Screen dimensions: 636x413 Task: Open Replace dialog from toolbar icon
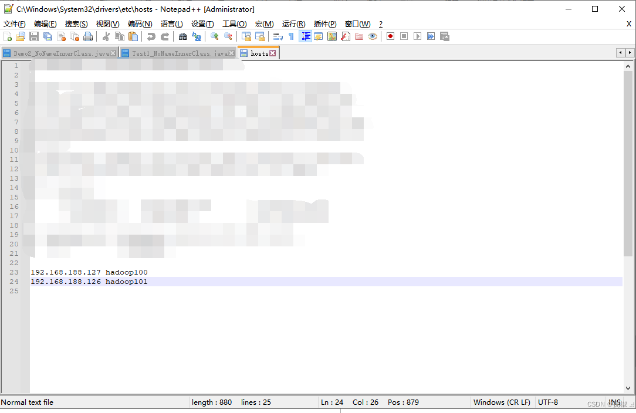[197, 36]
